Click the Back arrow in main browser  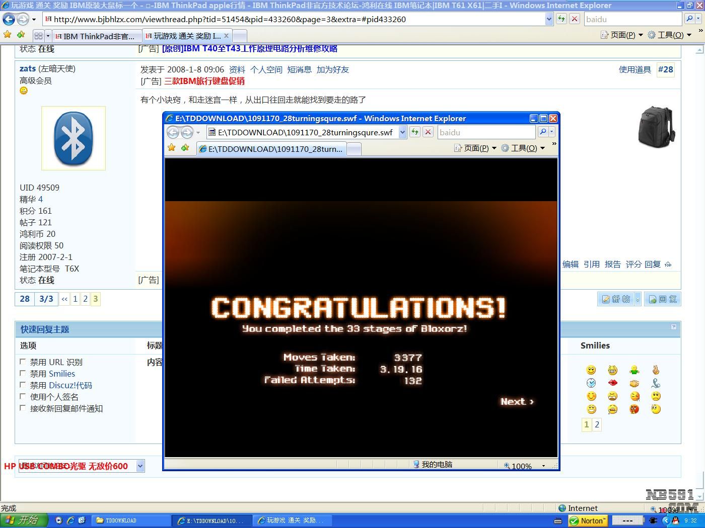pos(9,19)
